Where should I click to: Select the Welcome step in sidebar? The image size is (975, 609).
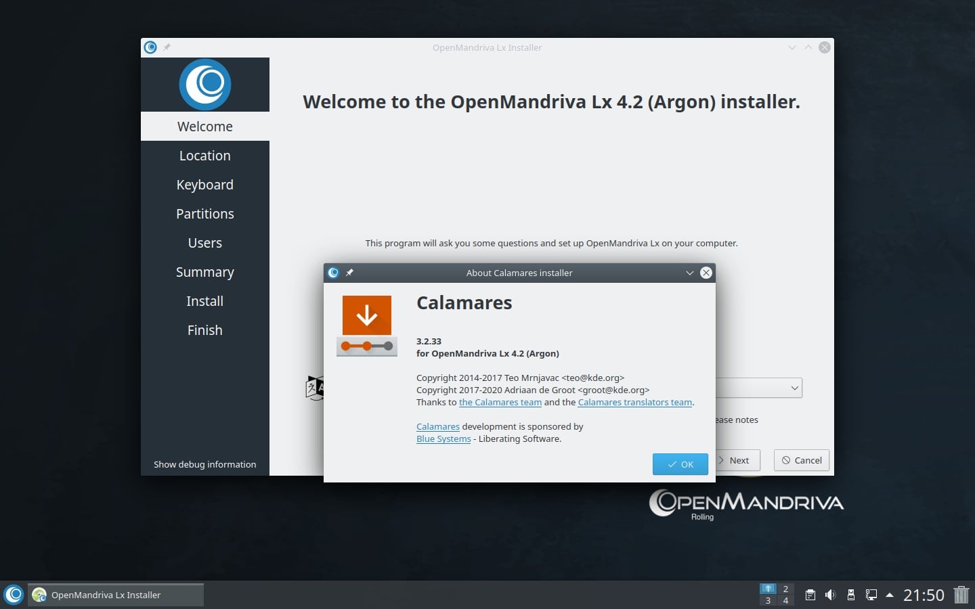click(x=205, y=127)
